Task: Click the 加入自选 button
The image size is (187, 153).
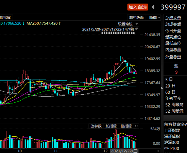Action: [137, 7]
